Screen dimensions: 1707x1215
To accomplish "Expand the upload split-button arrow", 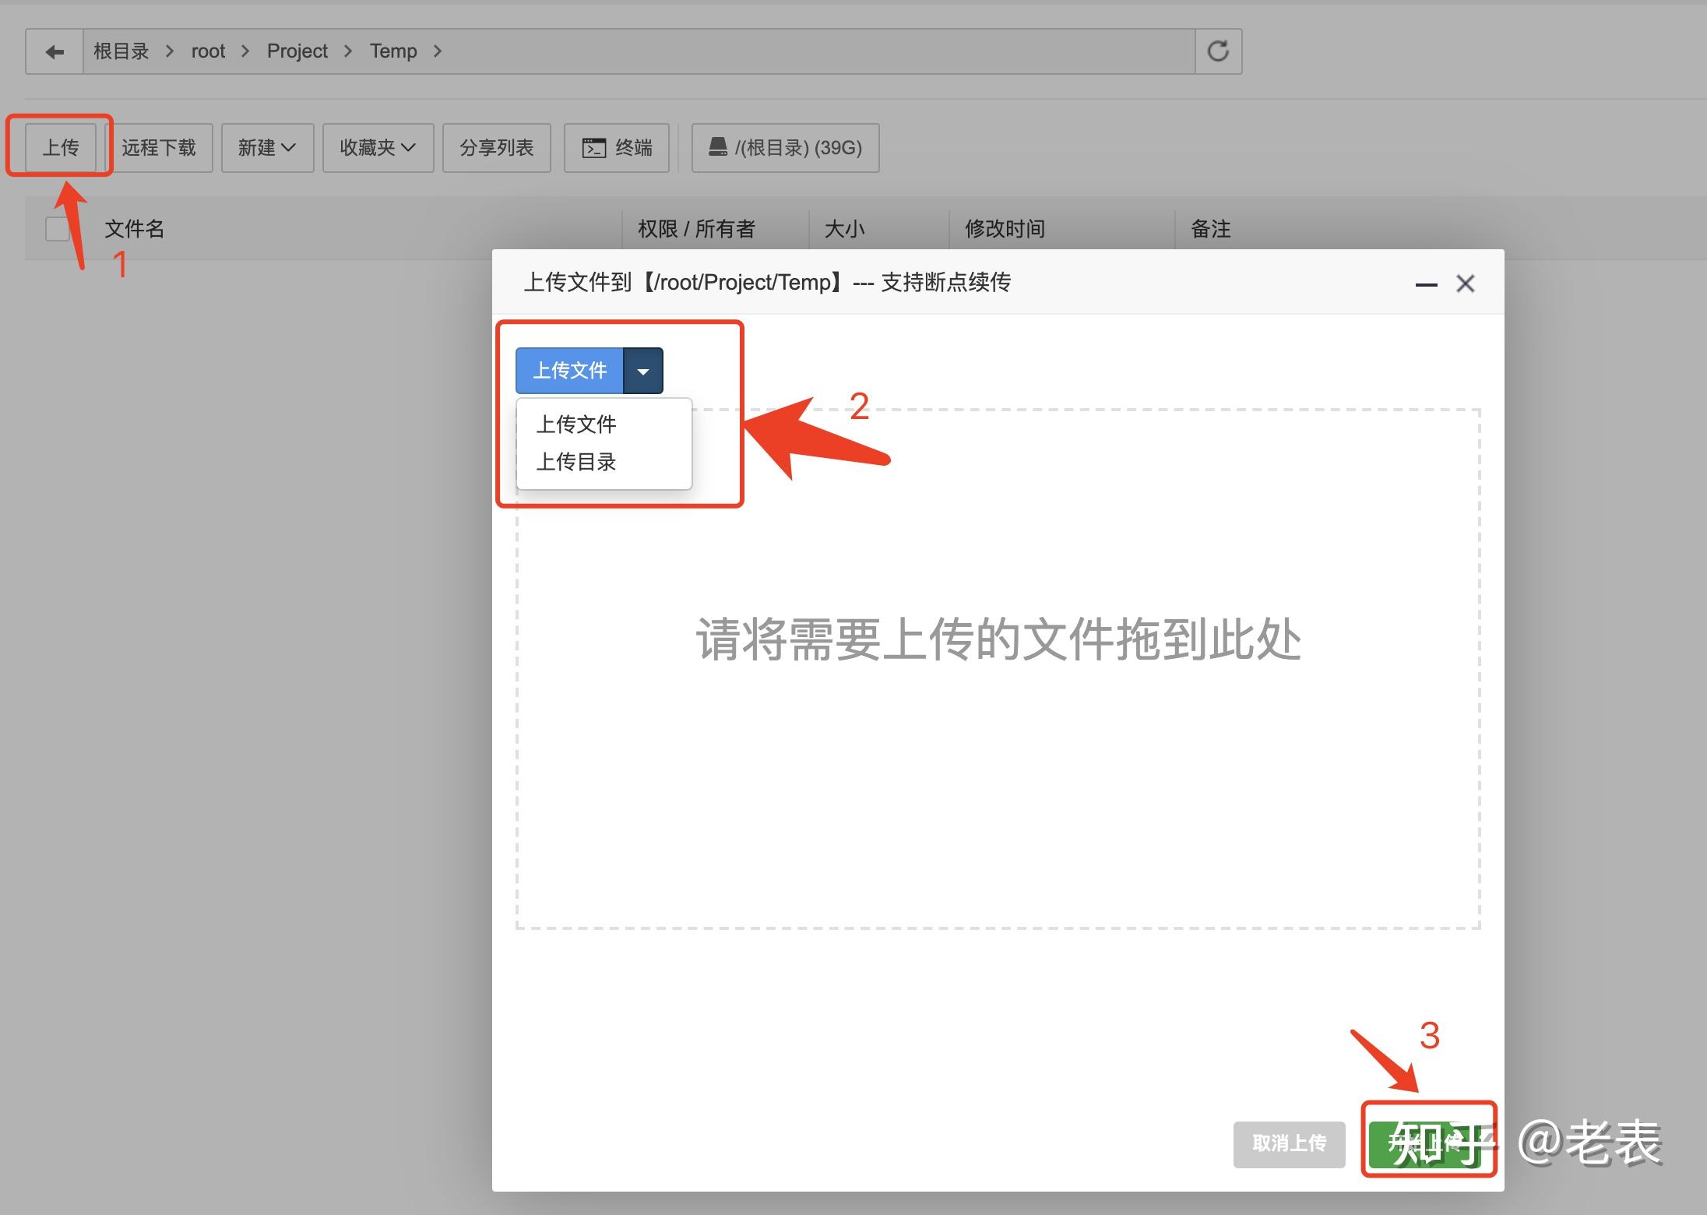I will (643, 370).
